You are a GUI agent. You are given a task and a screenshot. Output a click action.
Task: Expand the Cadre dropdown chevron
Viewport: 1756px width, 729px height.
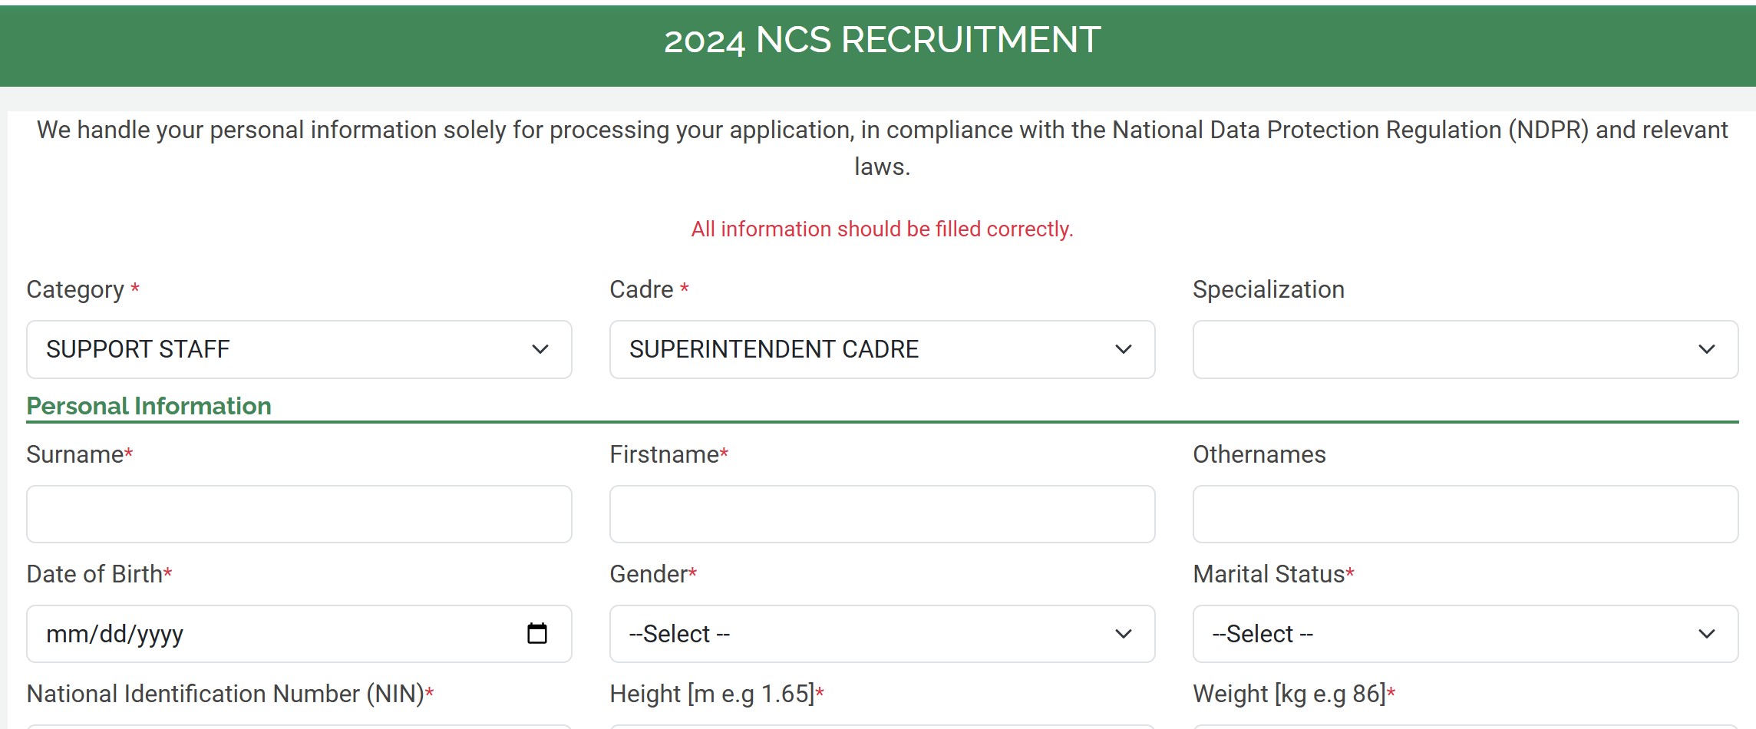[x=1124, y=350]
